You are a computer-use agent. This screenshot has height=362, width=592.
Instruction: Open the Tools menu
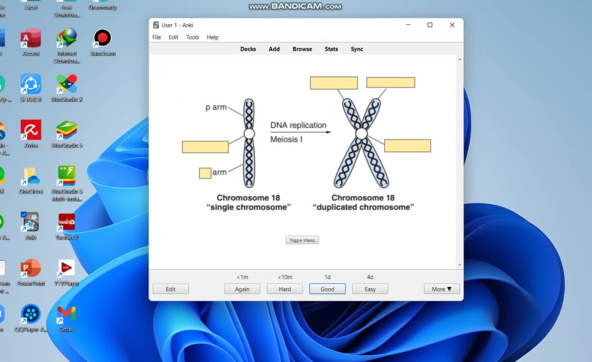click(x=192, y=37)
